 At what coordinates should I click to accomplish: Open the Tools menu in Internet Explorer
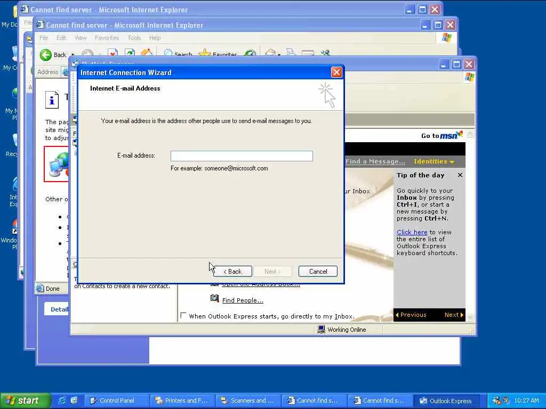(x=134, y=38)
